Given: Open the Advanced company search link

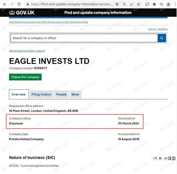Looking at the screenshot, I should click(x=27, y=51).
